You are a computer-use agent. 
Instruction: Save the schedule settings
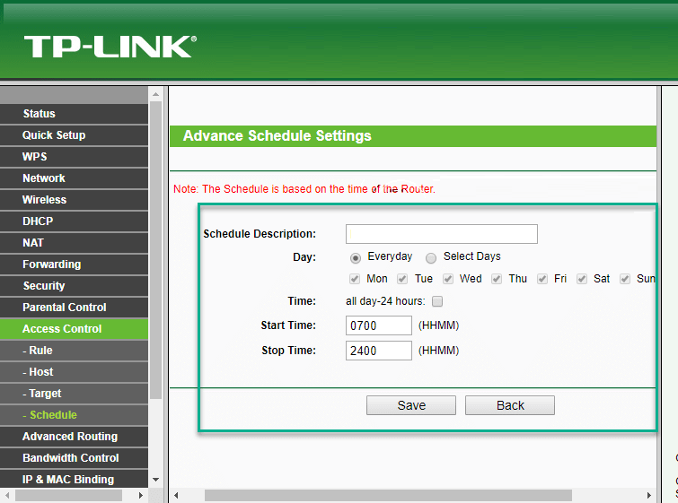[x=411, y=405]
